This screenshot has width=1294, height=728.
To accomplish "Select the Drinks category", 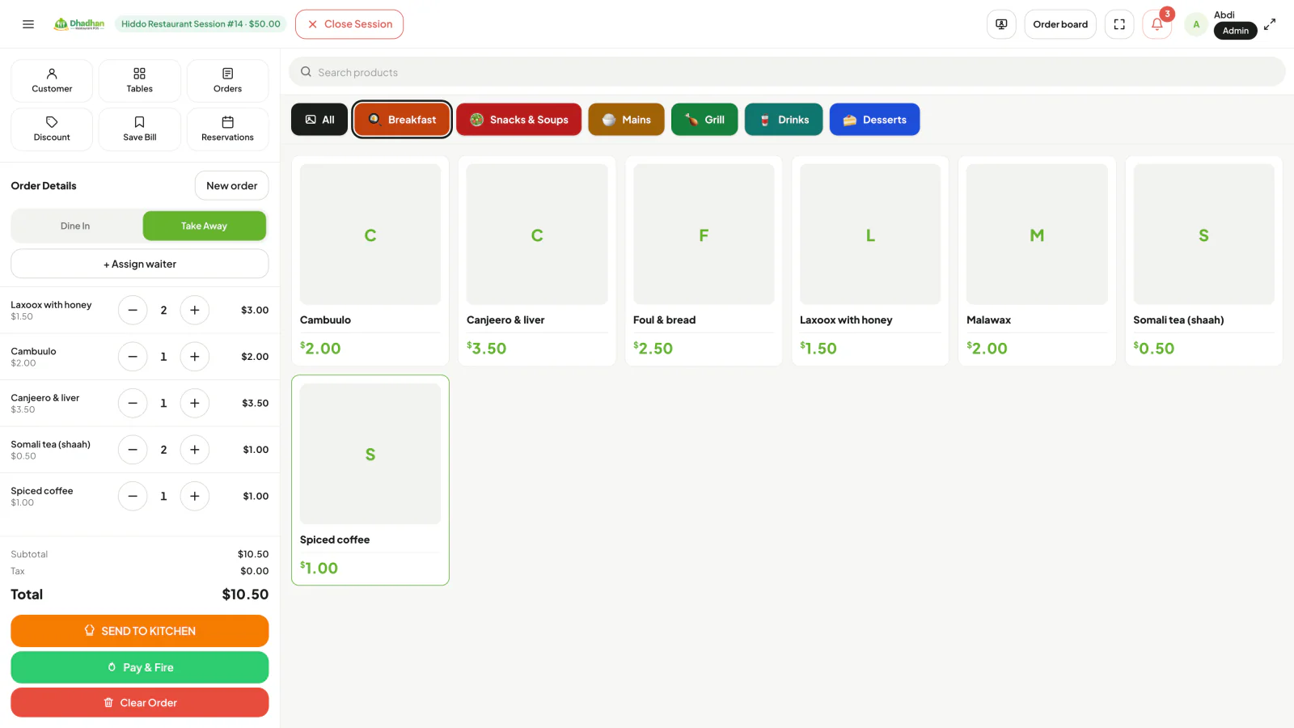I will pyautogui.click(x=784, y=120).
